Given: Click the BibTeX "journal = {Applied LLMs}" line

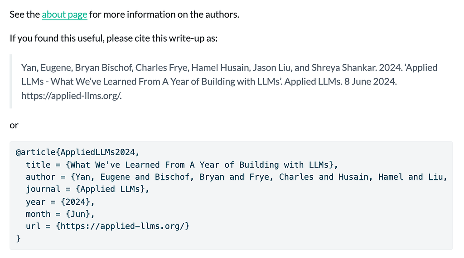Looking at the screenshot, I should 87,189.
